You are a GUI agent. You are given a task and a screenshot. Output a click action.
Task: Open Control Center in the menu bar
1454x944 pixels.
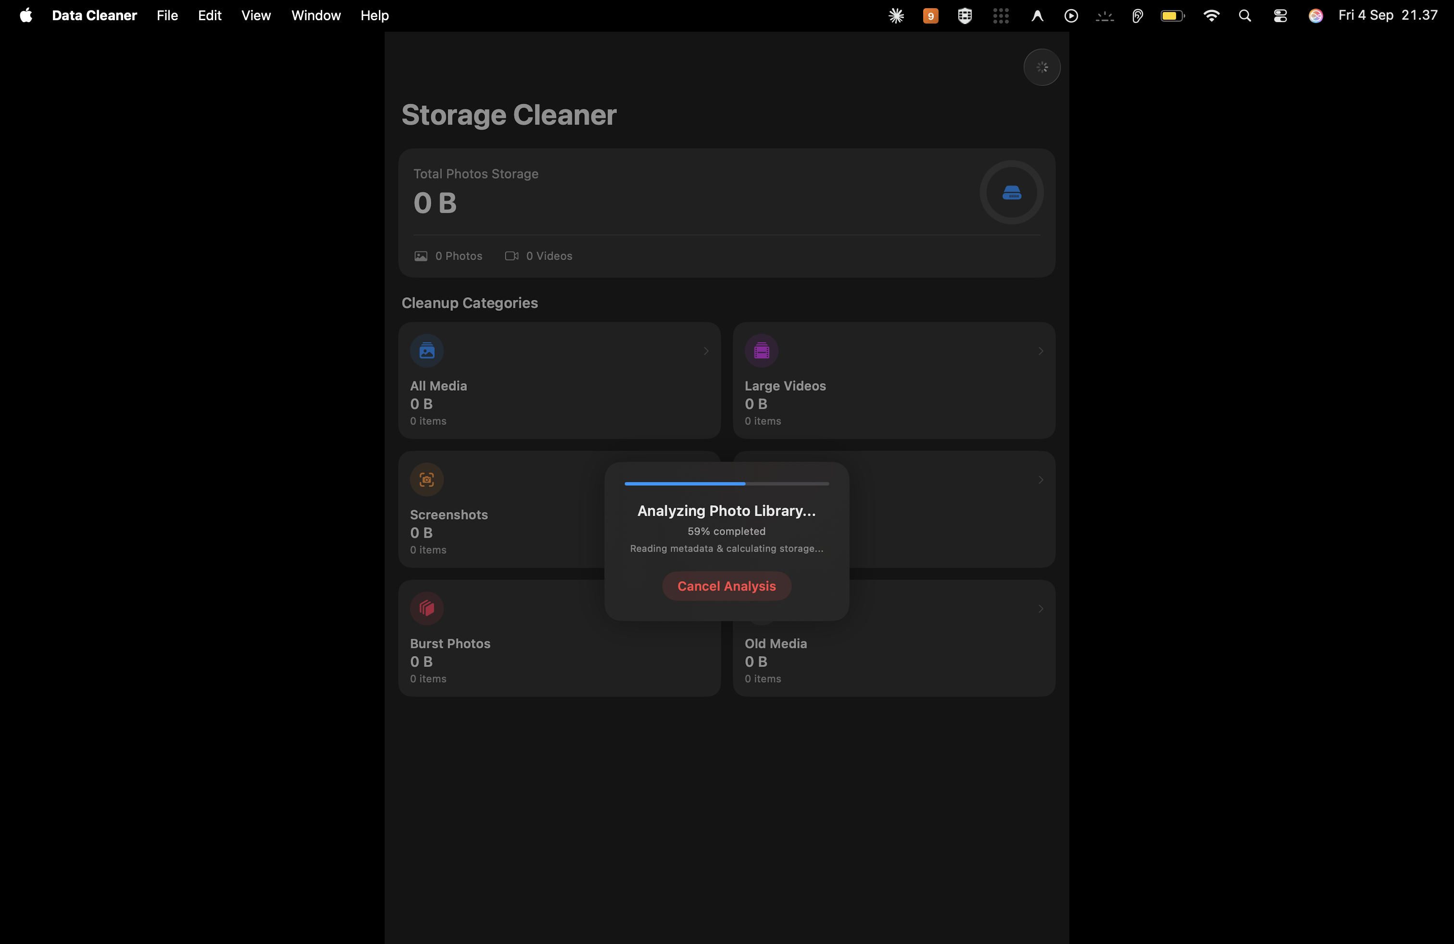[1280, 16]
